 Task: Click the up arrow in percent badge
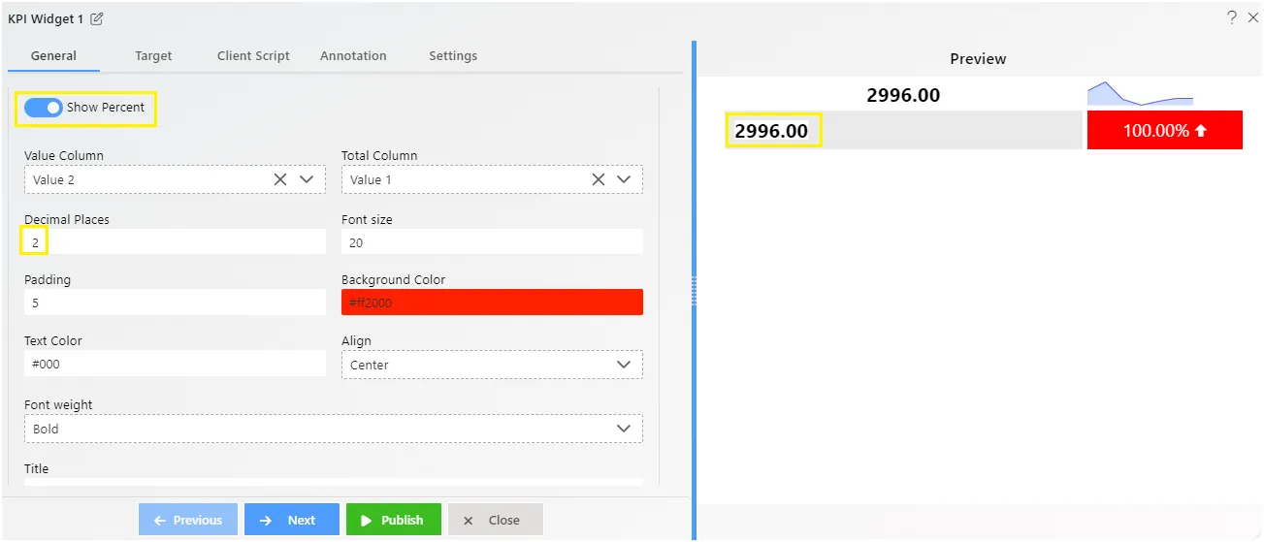[1201, 131]
